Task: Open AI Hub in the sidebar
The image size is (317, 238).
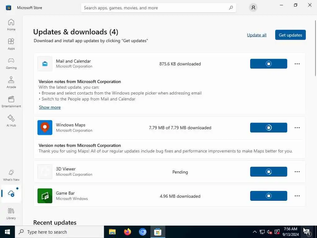Action: click(11, 121)
